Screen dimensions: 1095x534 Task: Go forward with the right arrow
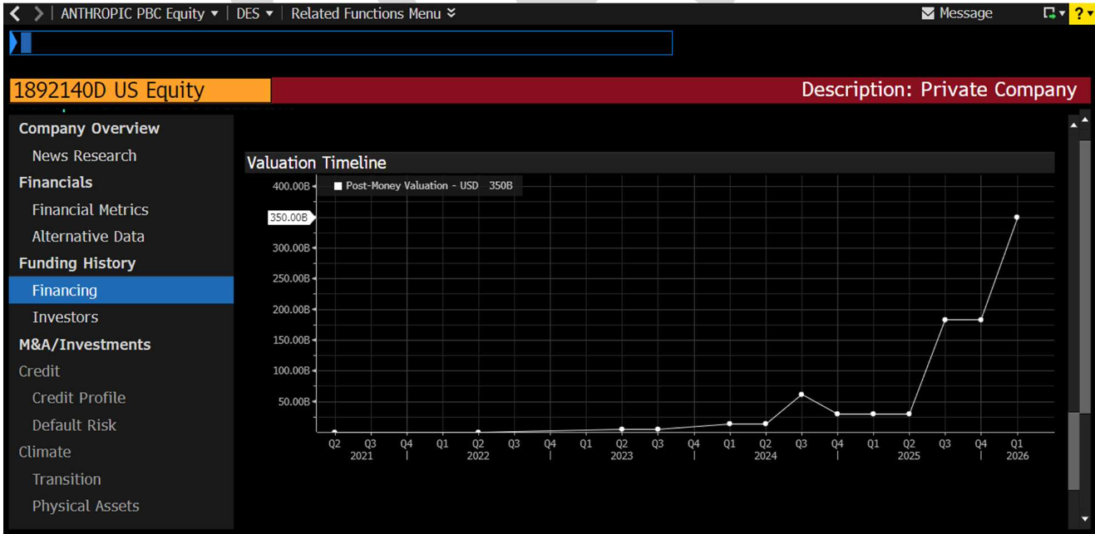coord(38,13)
